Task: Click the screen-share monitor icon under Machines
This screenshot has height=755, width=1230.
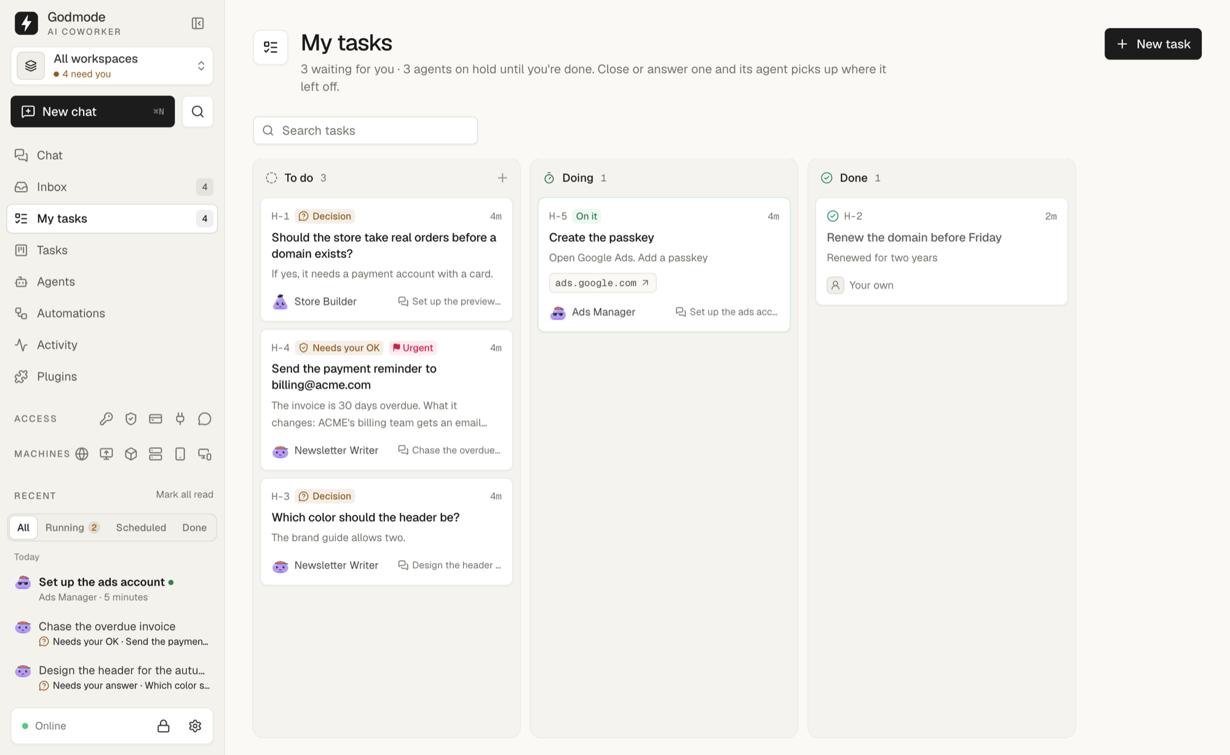Action: coord(106,454)
